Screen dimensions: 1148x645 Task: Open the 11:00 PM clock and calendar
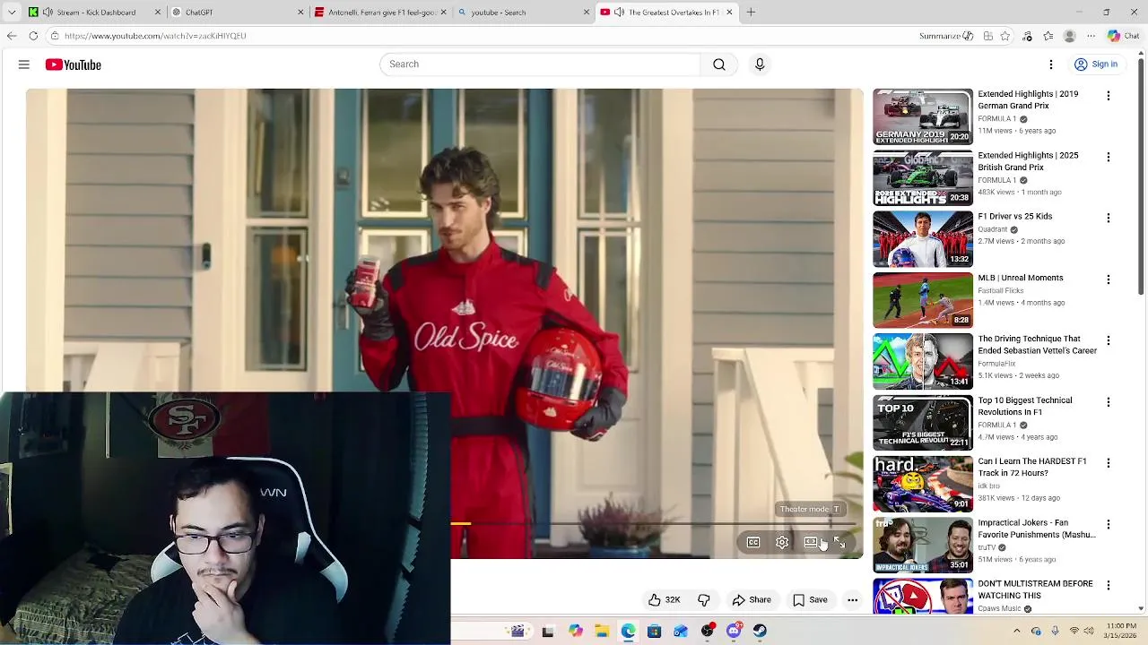1120,631
